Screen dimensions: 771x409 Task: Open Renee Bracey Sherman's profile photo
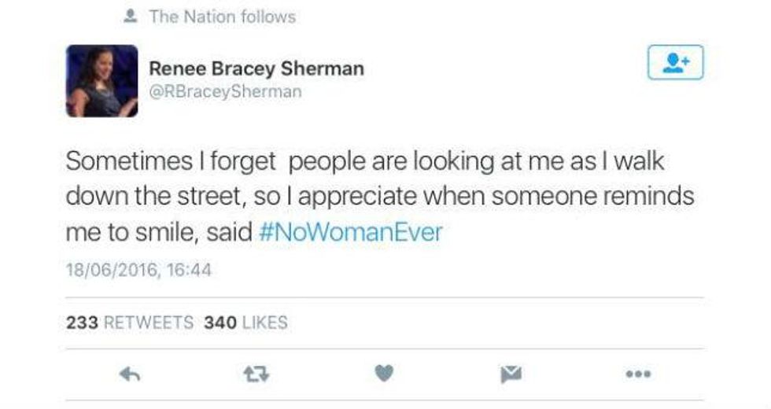(x=102, y=81)
